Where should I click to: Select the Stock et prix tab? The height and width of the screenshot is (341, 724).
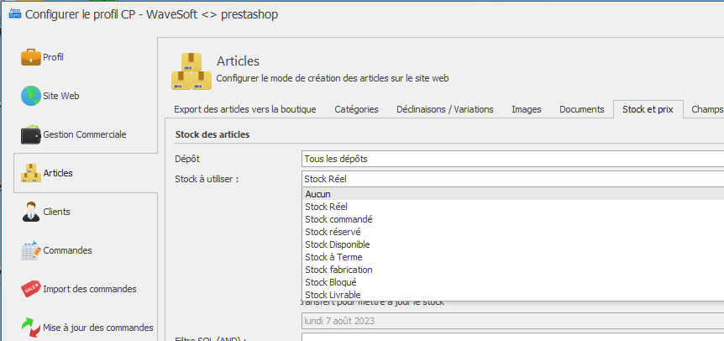tap(648, 109)
